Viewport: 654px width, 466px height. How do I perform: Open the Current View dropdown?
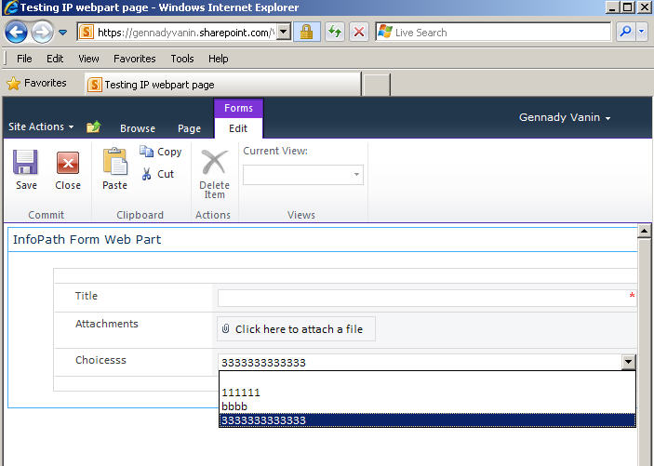pos(303,175)
